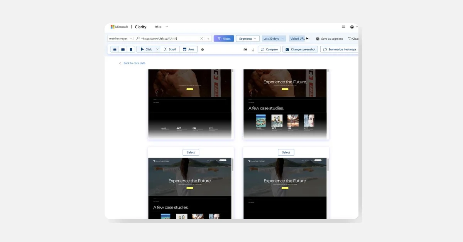Screen dimensions: 463x242
Task: Click the Microsoft logo
Action: point(119,27)
